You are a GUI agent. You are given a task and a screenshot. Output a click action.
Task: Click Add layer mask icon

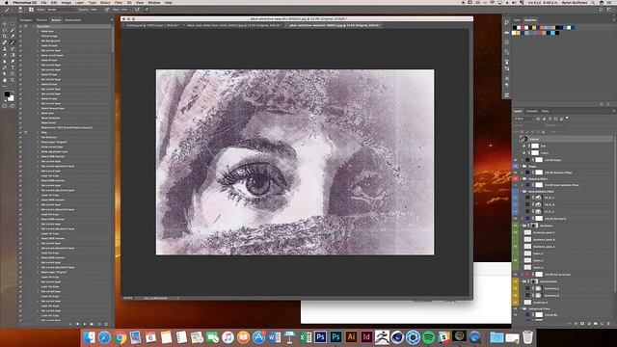point(582,324)
